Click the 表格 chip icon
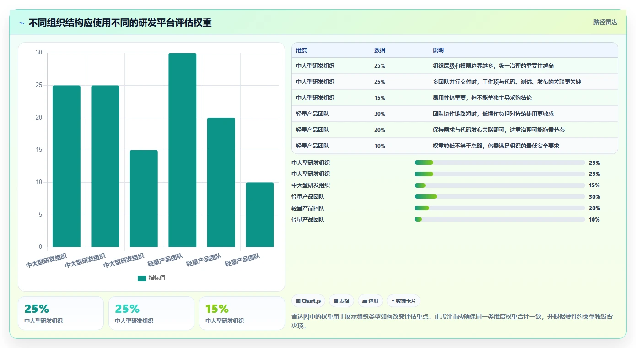The image size is (636, 348). point(336,301)
